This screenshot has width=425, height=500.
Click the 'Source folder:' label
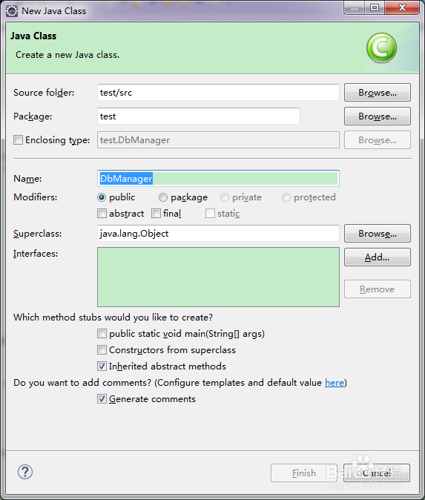(44, 93)
